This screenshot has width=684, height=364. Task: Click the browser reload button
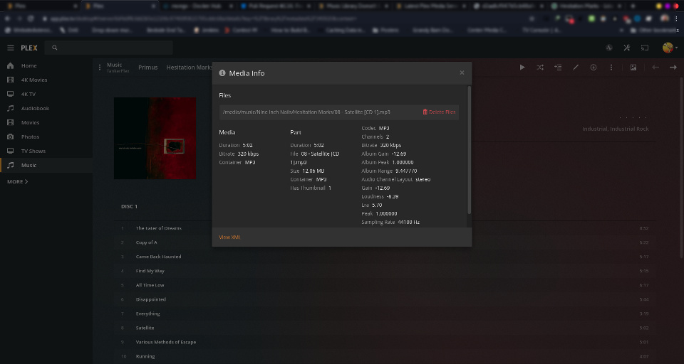click(31, 18)
